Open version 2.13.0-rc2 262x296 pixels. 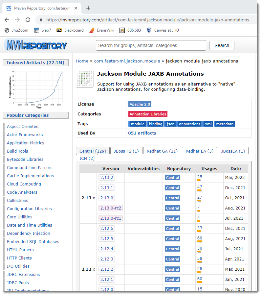tap(111, 208)
